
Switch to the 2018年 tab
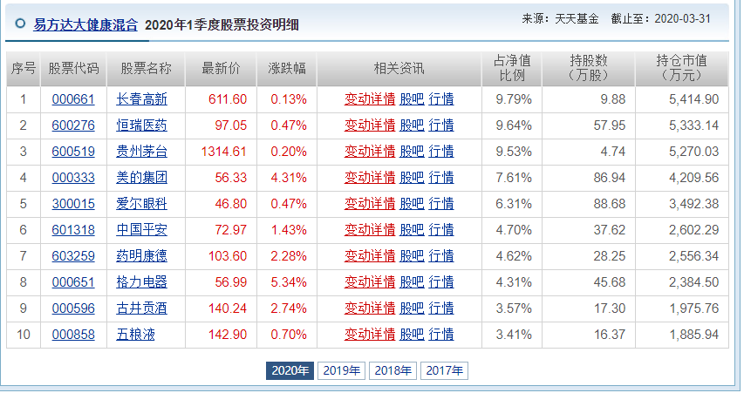(x=392, y=370)
